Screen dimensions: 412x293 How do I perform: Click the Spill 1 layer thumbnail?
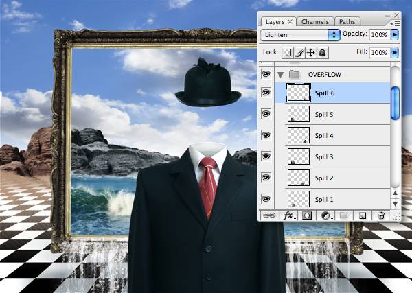pos(299,199)
